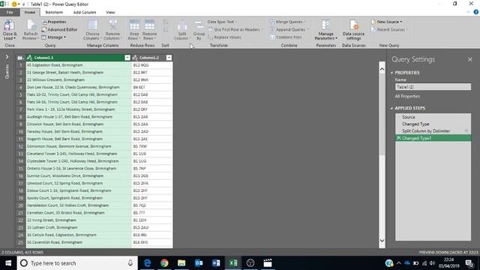Open the Advanced Editor
Viewport: 480px width, 270px height.
59,30
